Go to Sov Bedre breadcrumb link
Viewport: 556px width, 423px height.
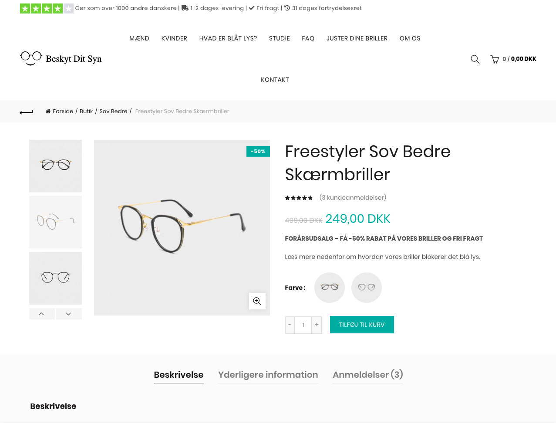point(113,111)
